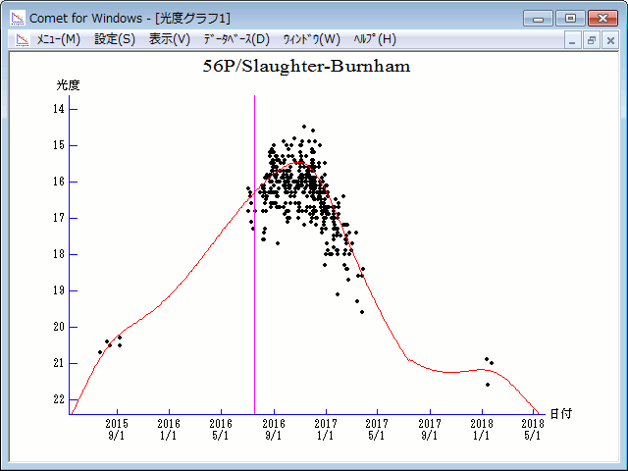Open the ヘルプ(H) help menu
Viewport: 628px width, 471px height.
(375, 39)
